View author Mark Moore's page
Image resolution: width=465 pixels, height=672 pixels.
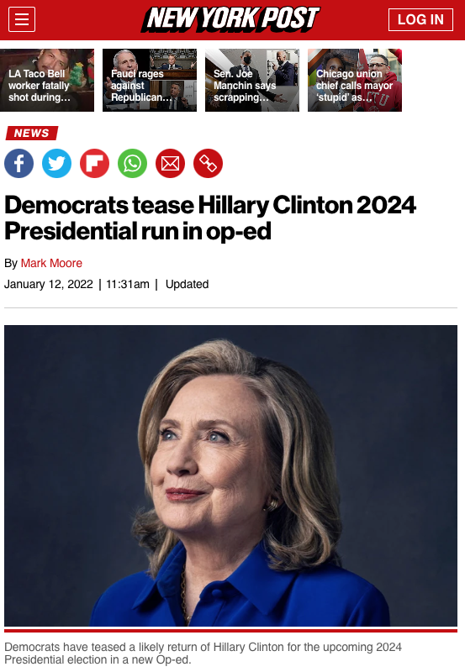tap(51, 263)
